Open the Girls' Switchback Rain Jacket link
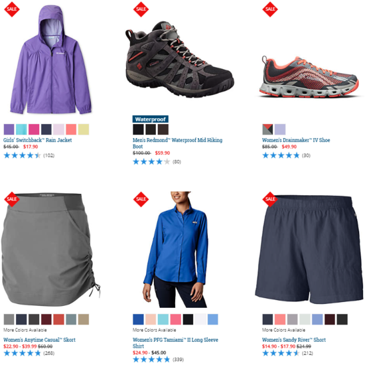The width and height of the screenshot is (365, 365). point(37,140)
